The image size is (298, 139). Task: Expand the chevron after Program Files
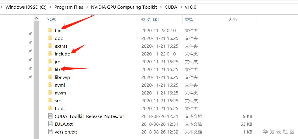point(87,7)
